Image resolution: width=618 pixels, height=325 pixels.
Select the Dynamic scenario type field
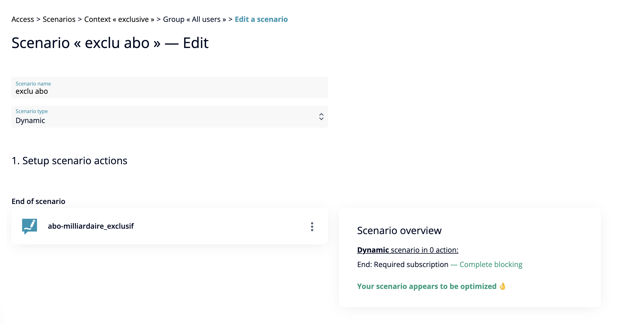(x=169, y=117)
